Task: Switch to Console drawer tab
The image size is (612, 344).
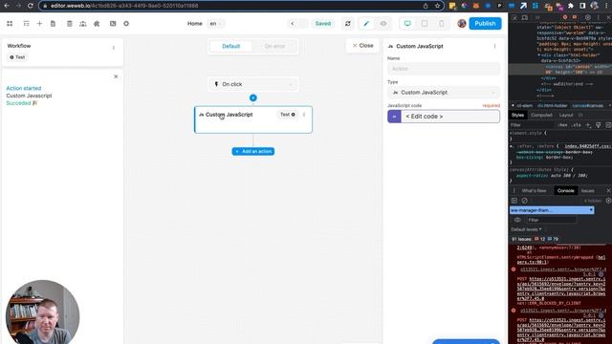Action: click(x=565, y=191)
